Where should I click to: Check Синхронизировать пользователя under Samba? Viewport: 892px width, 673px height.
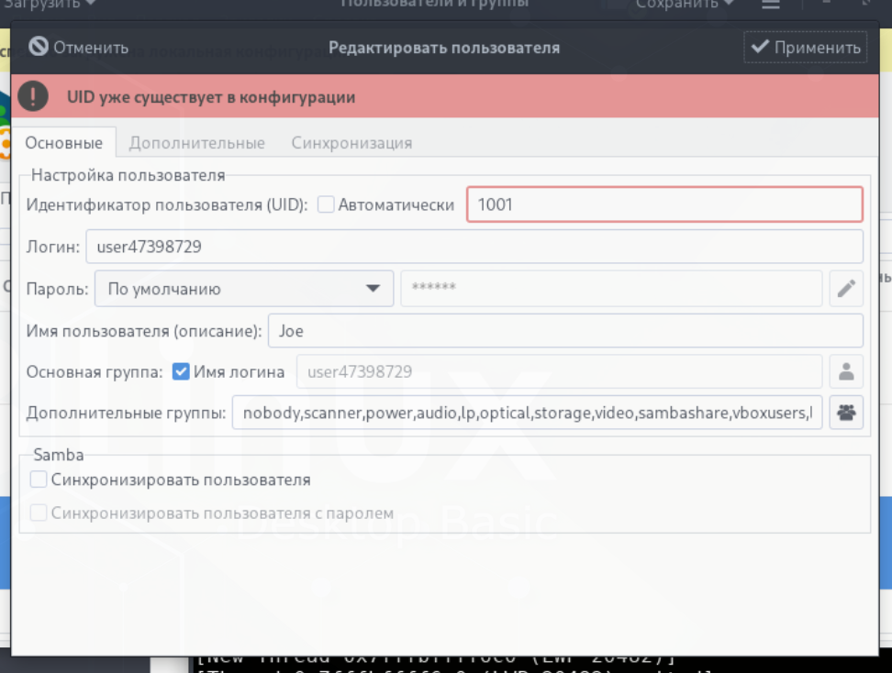39,480
